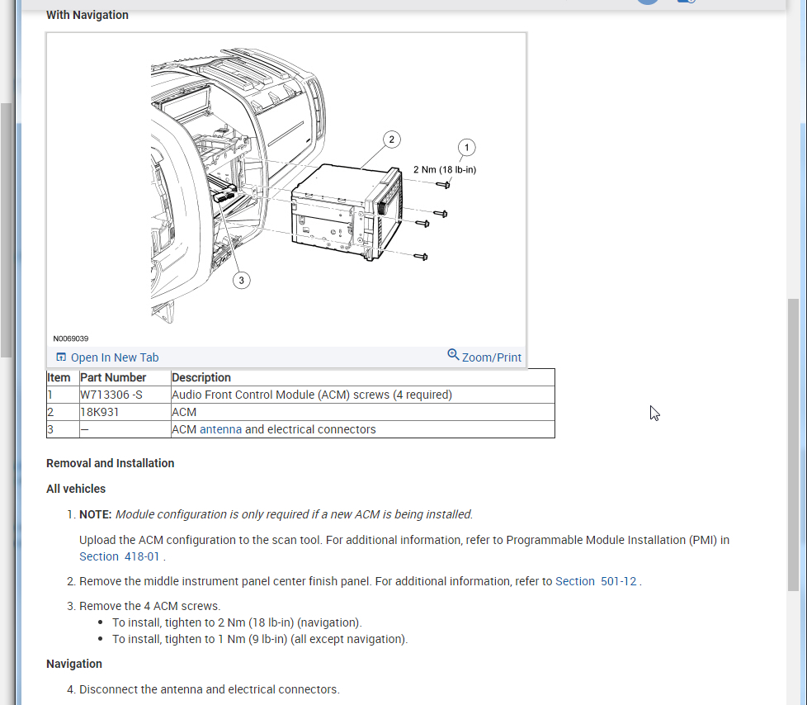807x705 pixels.
Task: Click the Removal and Installation heading
Action: pos(111,463)
